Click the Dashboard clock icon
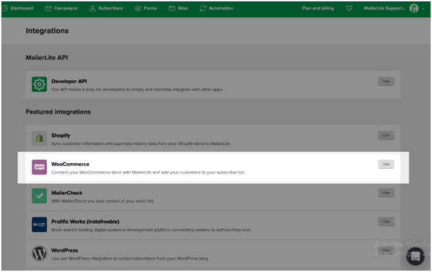This screenshot has height=272, width=432. pos(5,8)
